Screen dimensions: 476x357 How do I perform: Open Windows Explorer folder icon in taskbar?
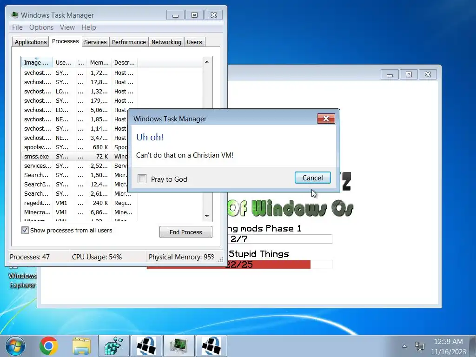click(81, 346)
